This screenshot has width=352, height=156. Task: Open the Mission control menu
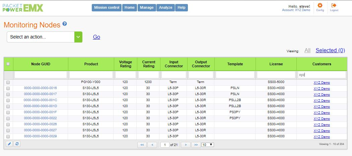coord(107,8)
